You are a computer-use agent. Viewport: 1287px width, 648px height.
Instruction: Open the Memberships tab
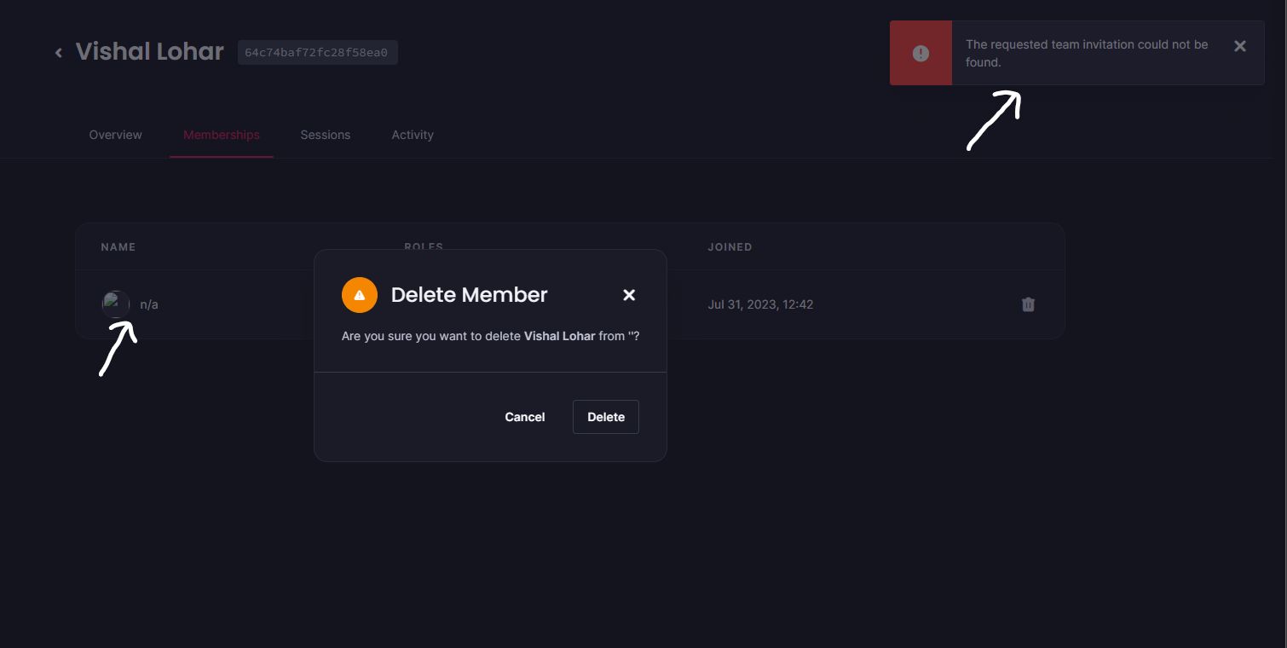click(x=221, y=135)
